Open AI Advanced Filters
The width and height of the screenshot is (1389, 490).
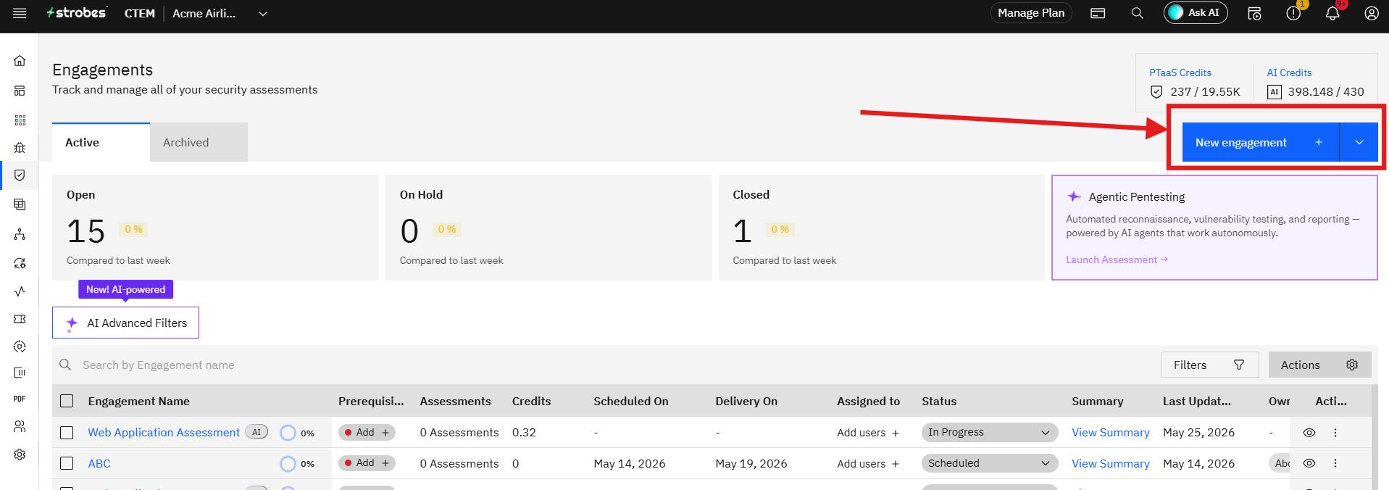point(125,323)
